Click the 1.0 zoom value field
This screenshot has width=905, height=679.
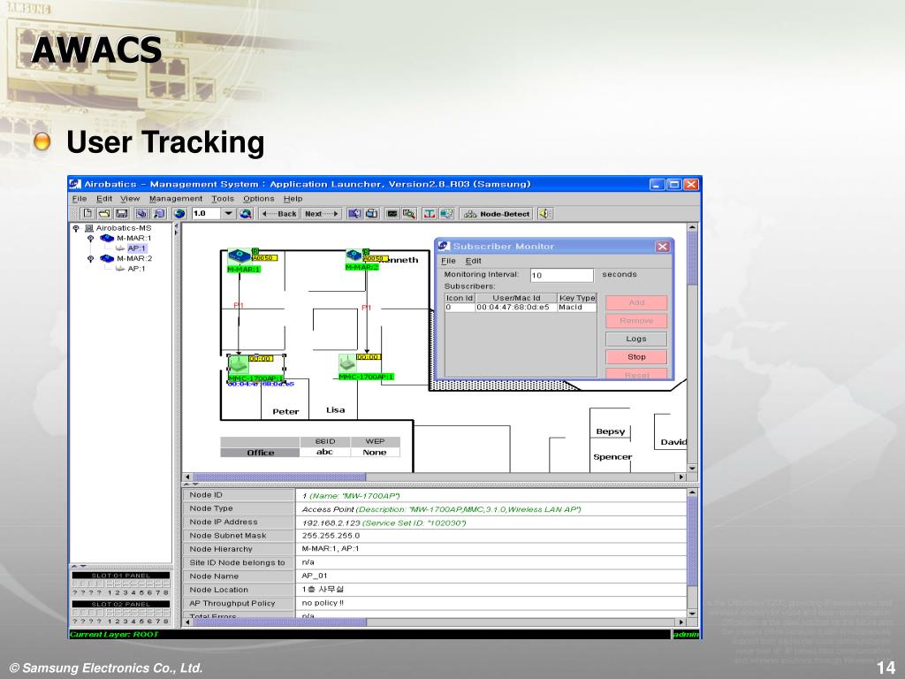pos(207,214)
